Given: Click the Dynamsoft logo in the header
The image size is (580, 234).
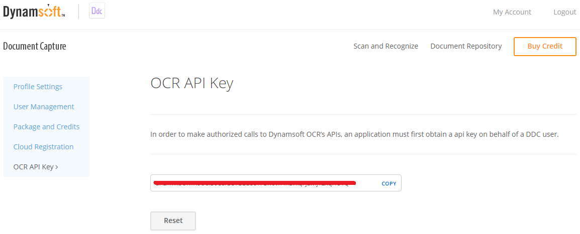Looking at the screenshot, I should [x=34, y=12].
